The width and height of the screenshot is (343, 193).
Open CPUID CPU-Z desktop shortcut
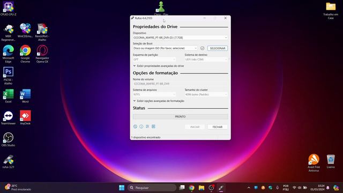click(x=9, y=9)
